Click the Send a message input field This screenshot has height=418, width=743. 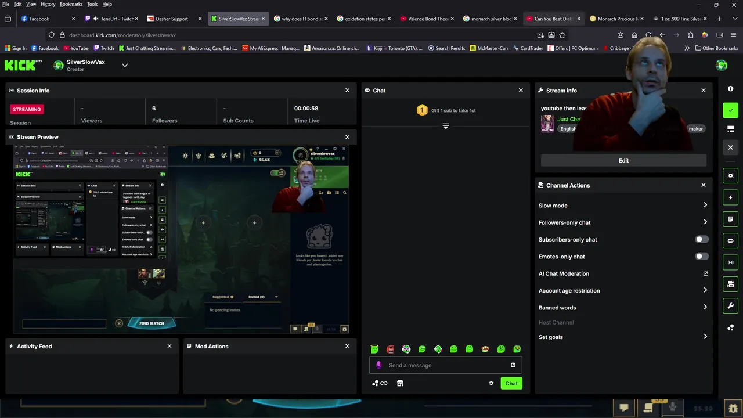[x=446, y=365]
